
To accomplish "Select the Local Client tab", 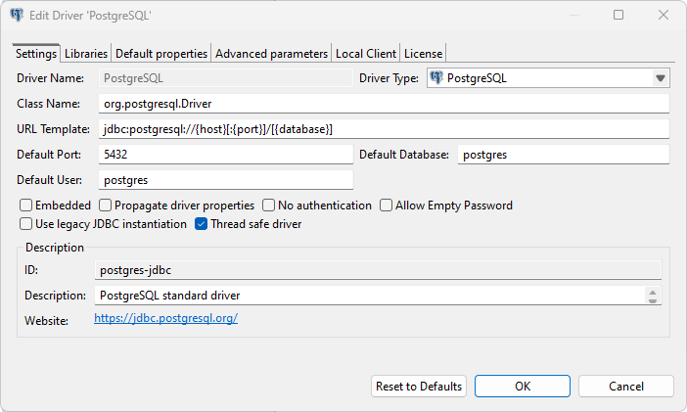I will [365, 53].
